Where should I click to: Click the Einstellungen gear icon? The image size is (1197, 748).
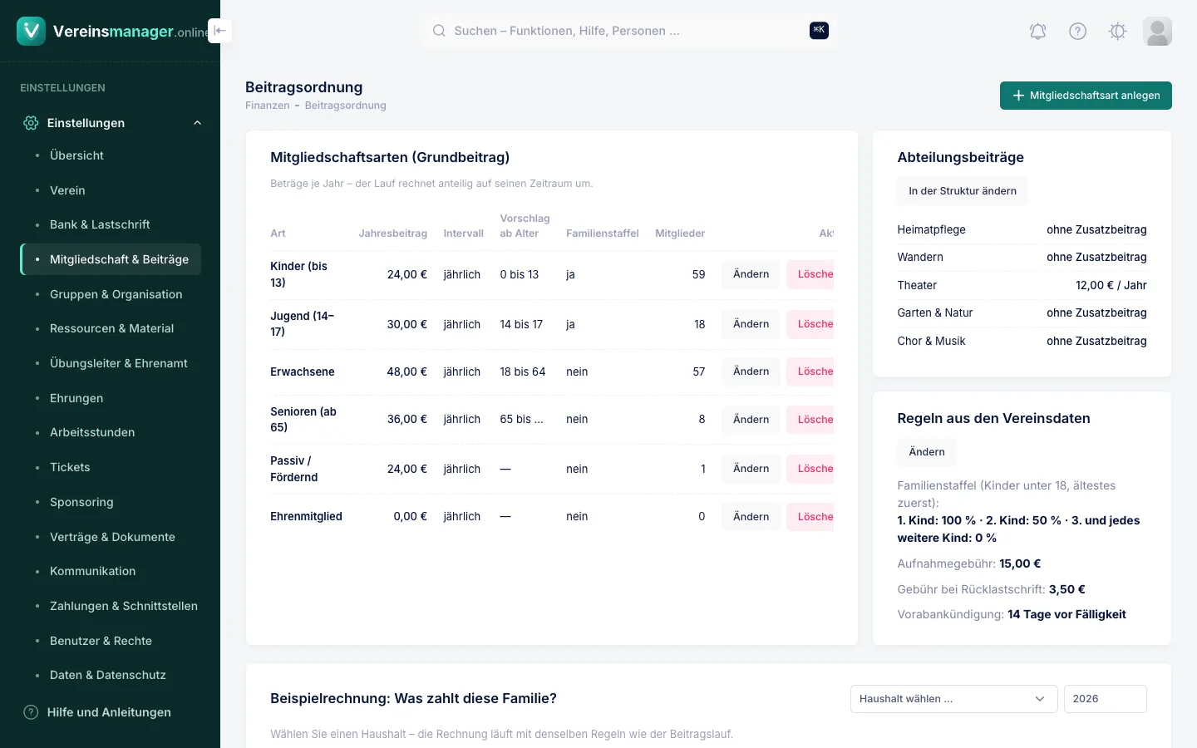point(31,123)
